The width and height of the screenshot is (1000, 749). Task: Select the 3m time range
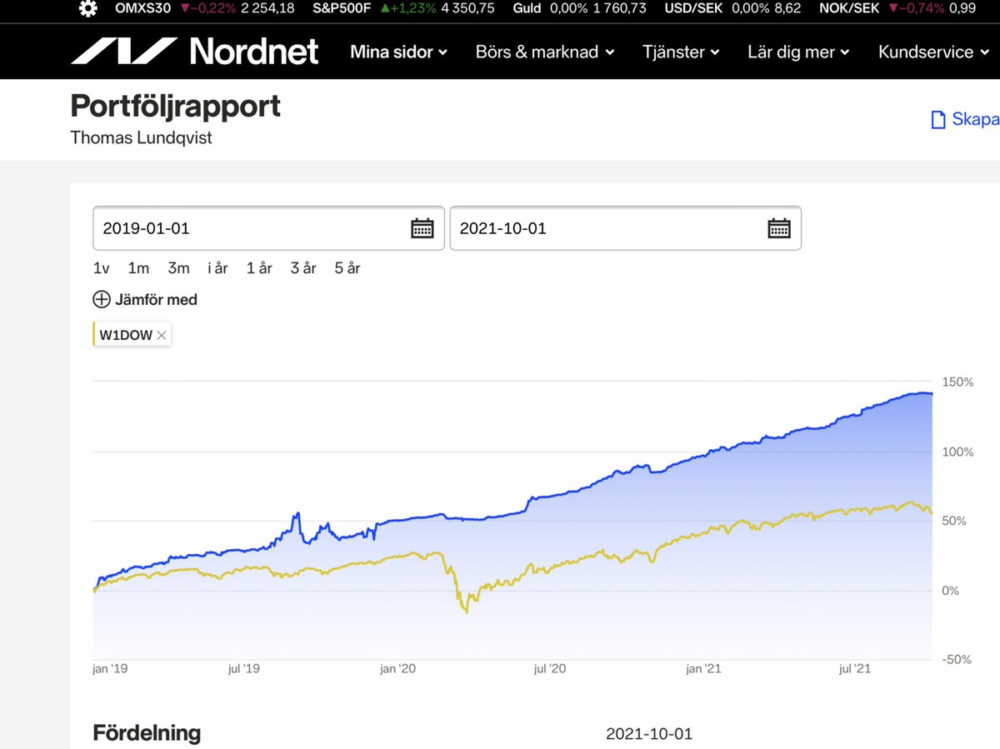click(x=178, y=268)
